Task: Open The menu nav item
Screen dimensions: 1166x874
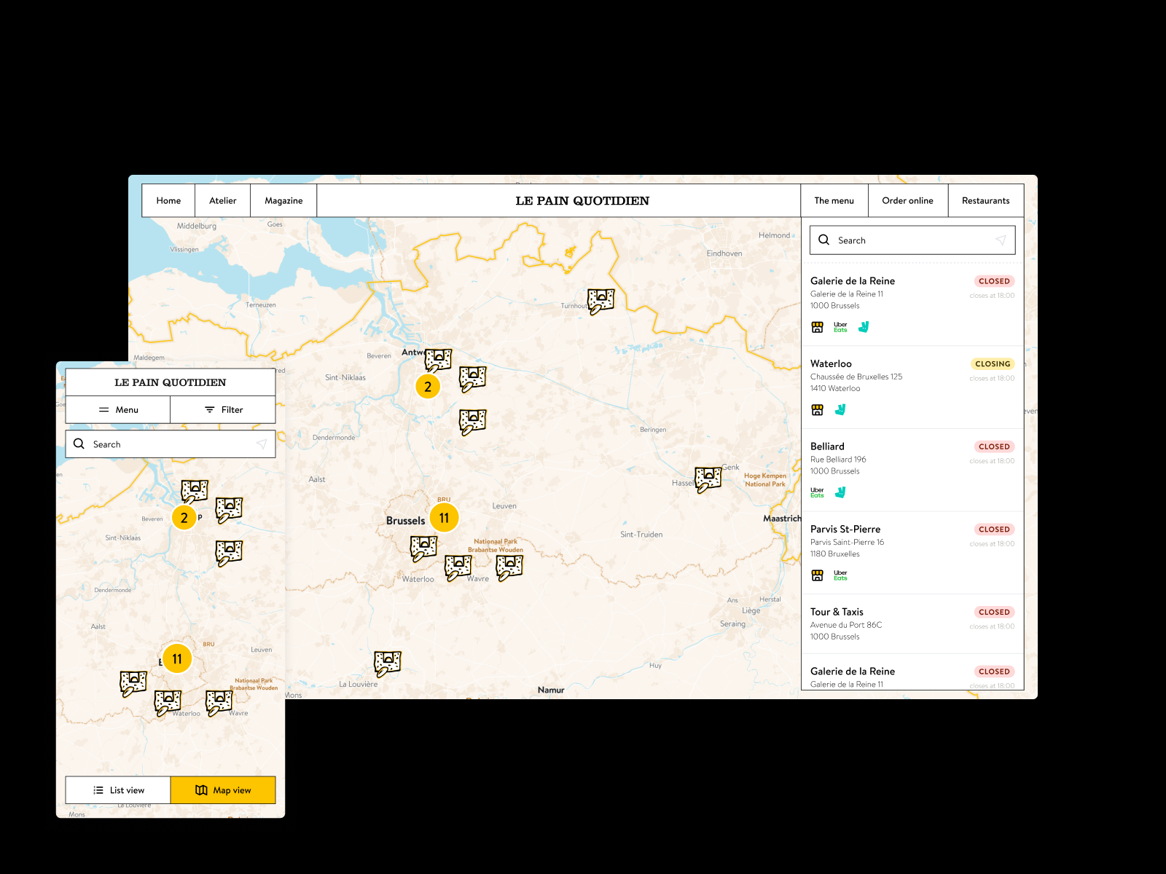Action: (834, 201)
